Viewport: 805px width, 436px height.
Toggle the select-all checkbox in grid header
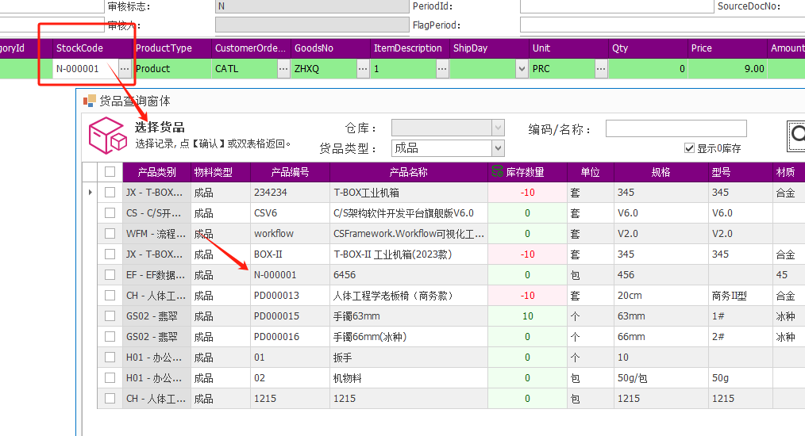coord(110,172)
